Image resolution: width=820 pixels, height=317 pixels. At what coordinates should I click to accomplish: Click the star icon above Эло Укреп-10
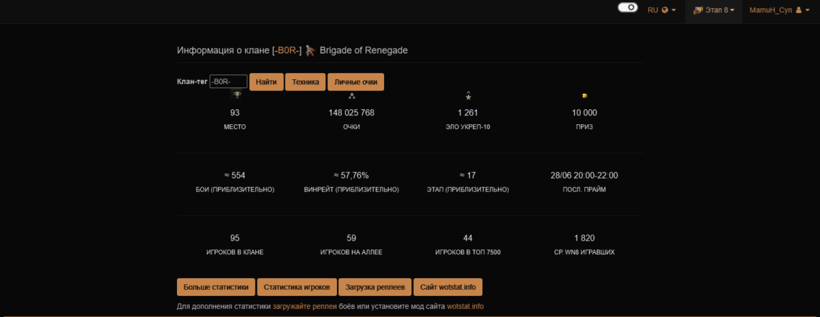tap(468, 96)
